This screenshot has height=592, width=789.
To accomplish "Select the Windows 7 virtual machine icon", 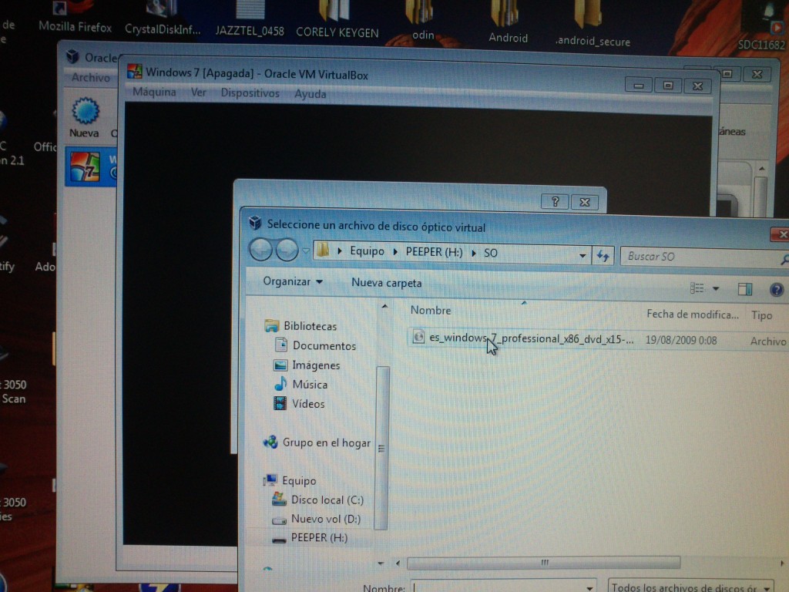I will pos(84,167).
